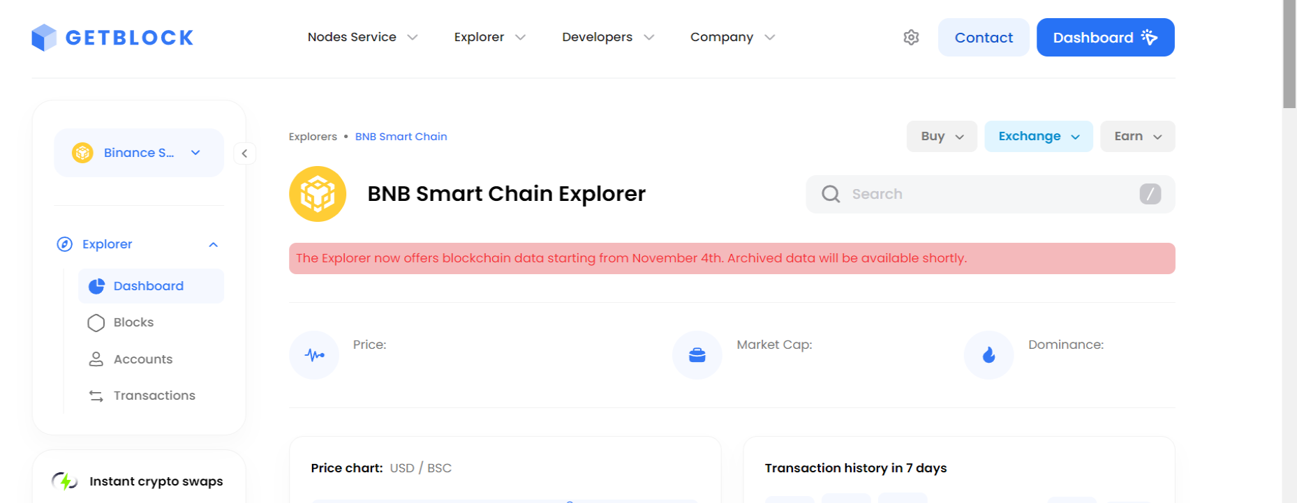Click the Market Cap briefcase icon
Screen dimensions: 1297x503
point(697,355)
